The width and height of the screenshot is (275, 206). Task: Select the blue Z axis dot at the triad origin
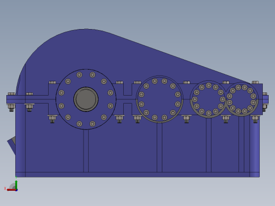16,190
